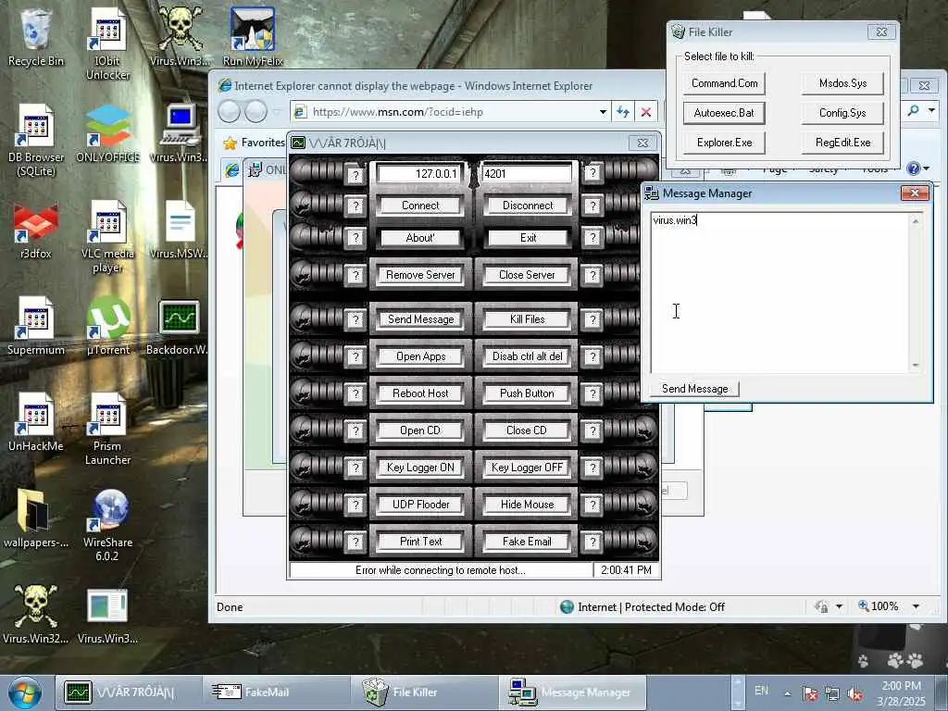Click the Hide Mouse button
This screenshot has height=711, width=948.
click(x=527, y=505)
